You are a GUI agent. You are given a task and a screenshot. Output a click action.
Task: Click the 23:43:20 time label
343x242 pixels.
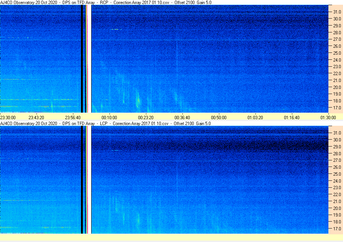[36, 117]
